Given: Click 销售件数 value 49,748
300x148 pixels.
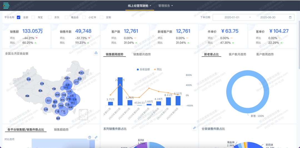Looking at the screenshot, I should [x=83, y=31].
